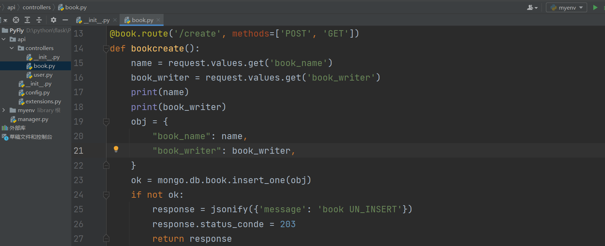This screenshot has width=605, height=246.
Task: Click the book.py breadcrumb
Action: click(72, 7)
